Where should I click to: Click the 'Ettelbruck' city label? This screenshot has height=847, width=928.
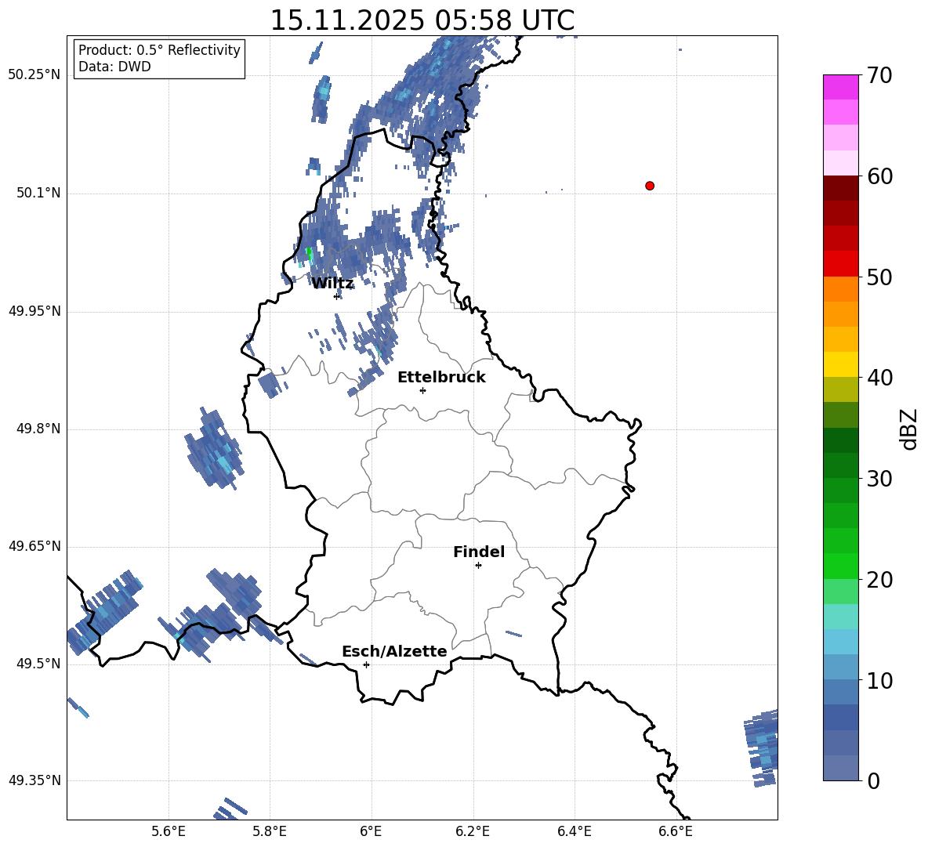(441, 378)
